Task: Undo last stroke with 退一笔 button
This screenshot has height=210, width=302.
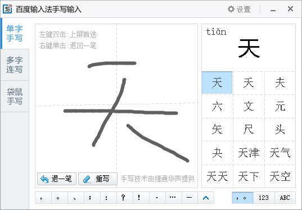Action: point(57,179)
